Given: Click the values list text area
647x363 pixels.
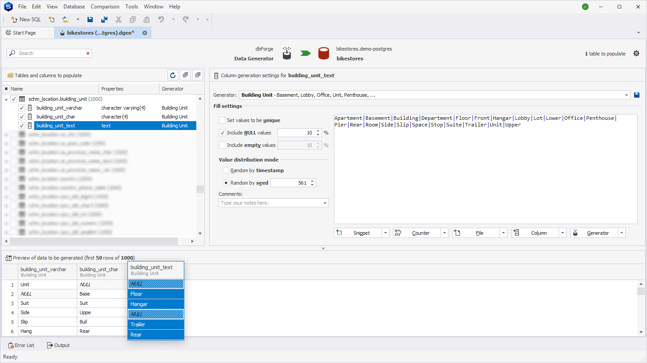Looking at the screenshot, I should click(485, 169).
